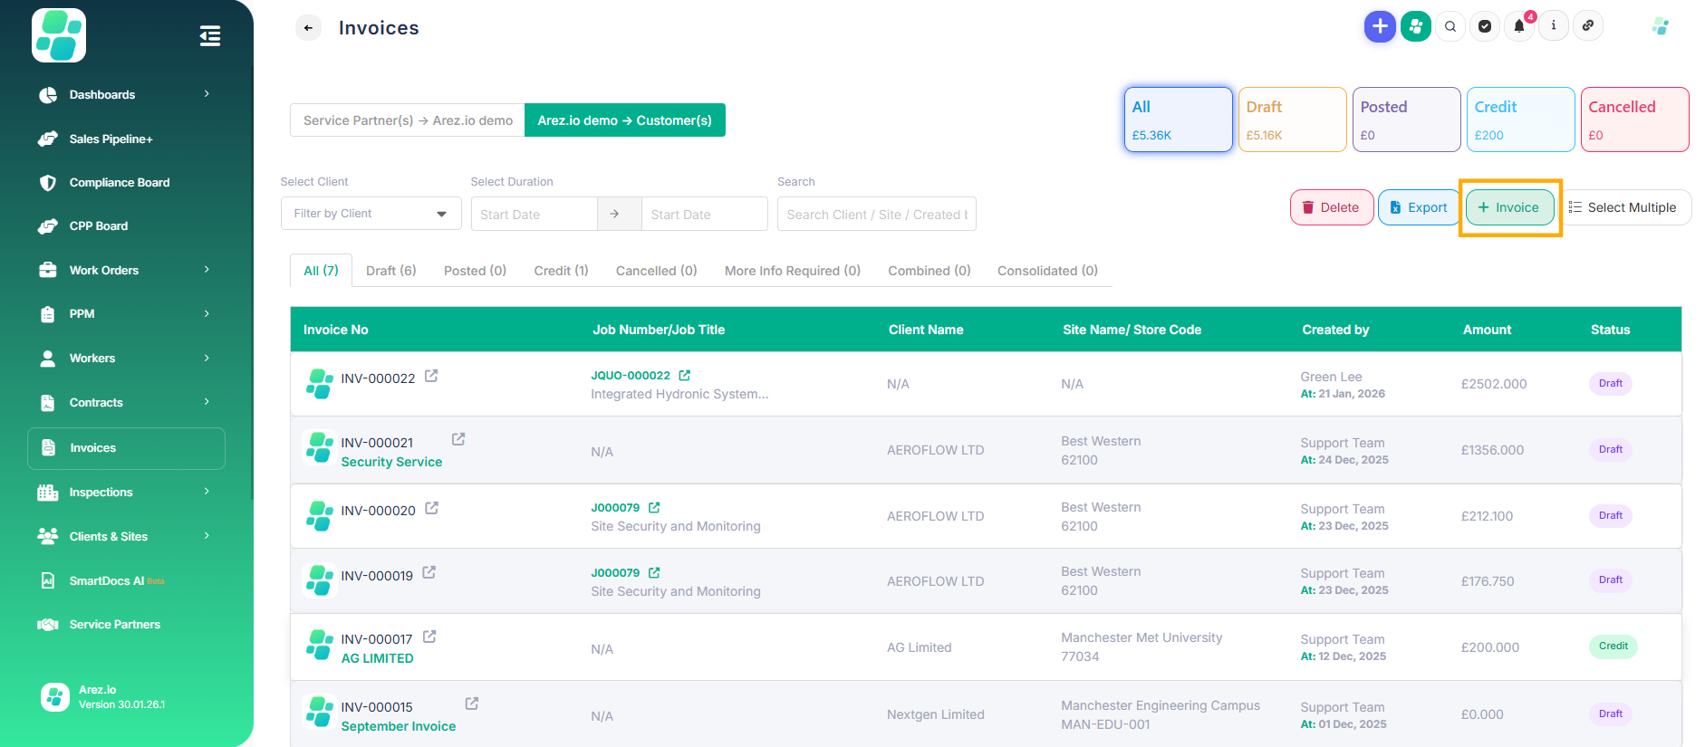
Task: Open notifications bell icon
Action: (x=1519, y=26)
